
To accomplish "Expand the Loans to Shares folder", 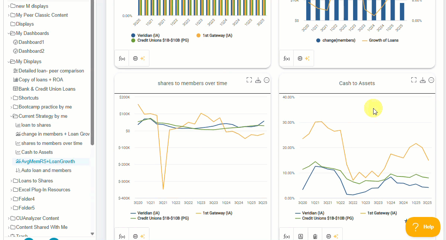I will click(x=12, y=181).
